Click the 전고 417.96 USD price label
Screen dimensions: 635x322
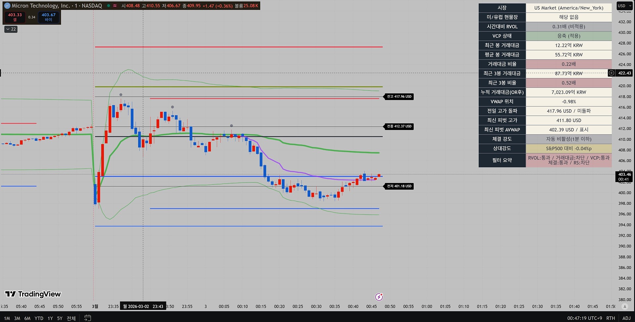tap(399, 97)
